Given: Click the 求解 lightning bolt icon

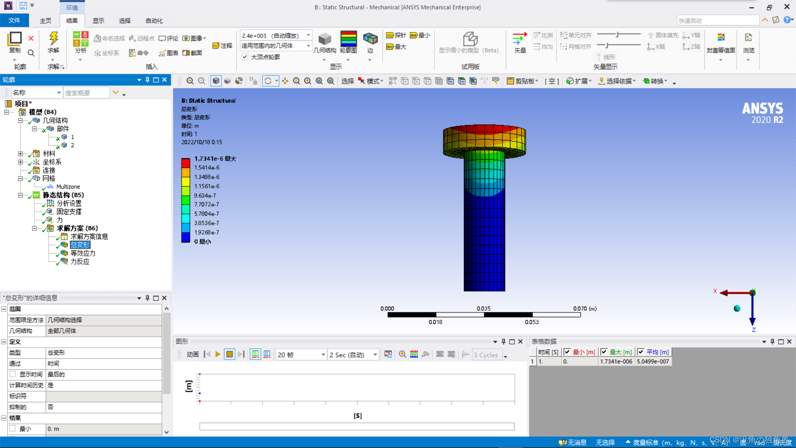Looking at the screenshot, I should coord(53,39).
